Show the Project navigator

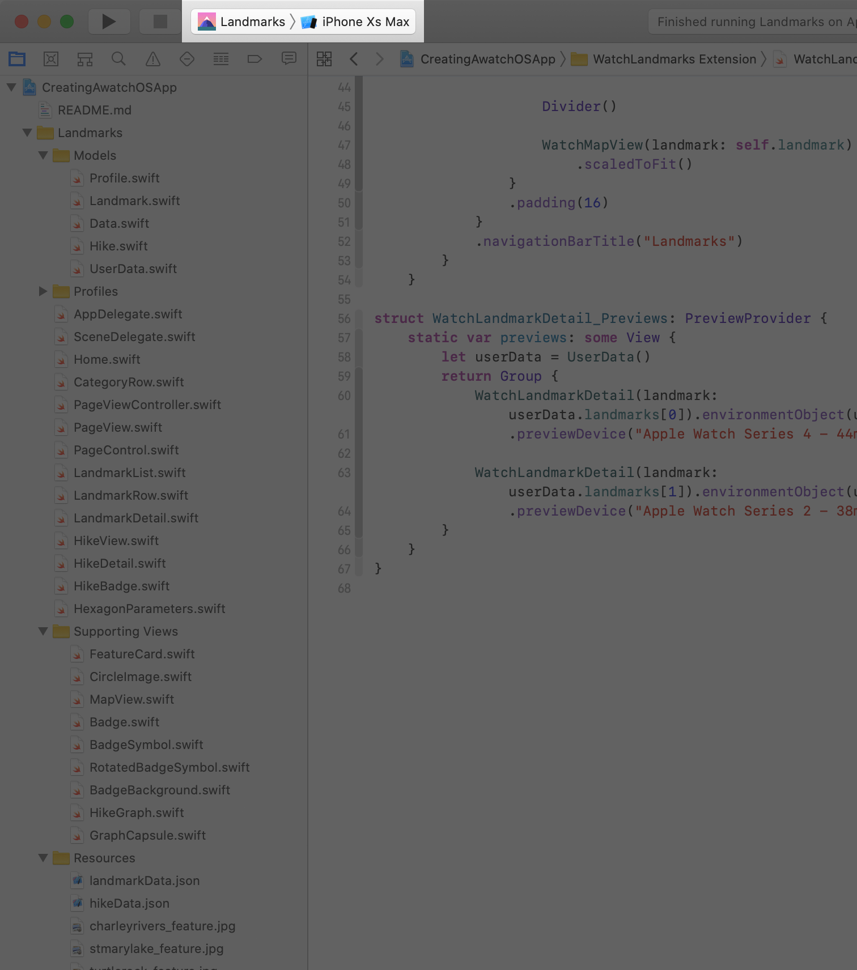coord(17,59)
